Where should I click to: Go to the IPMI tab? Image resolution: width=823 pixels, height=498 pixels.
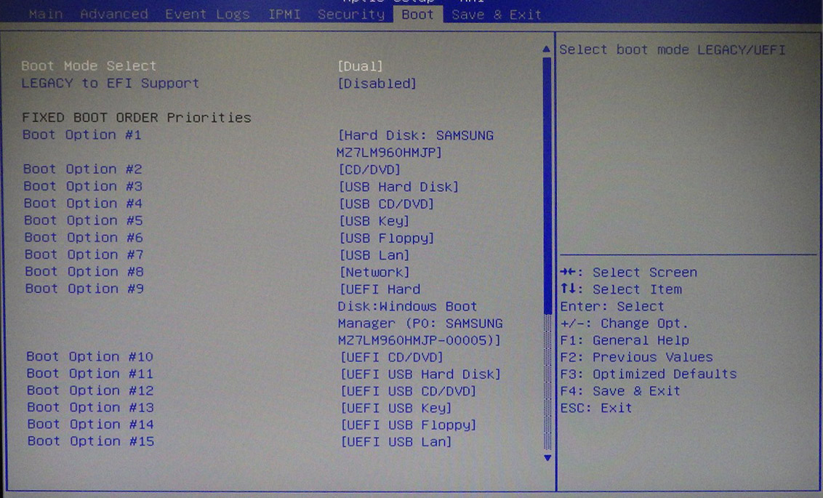(x=284, y=14)
